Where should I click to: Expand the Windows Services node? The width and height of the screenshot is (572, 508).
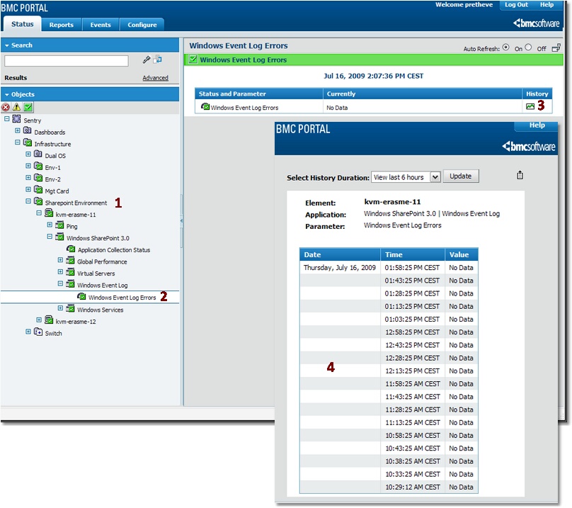(60, 308)
